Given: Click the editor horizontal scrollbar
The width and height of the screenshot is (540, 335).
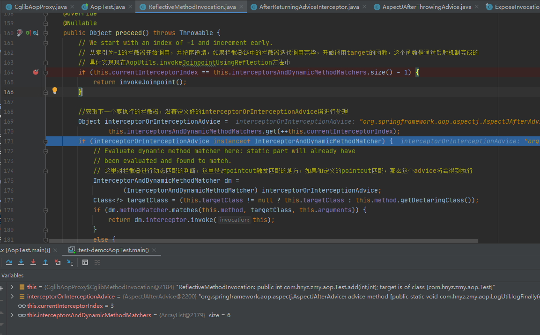Looking at the screenshot, I should [x=264, y=240].
